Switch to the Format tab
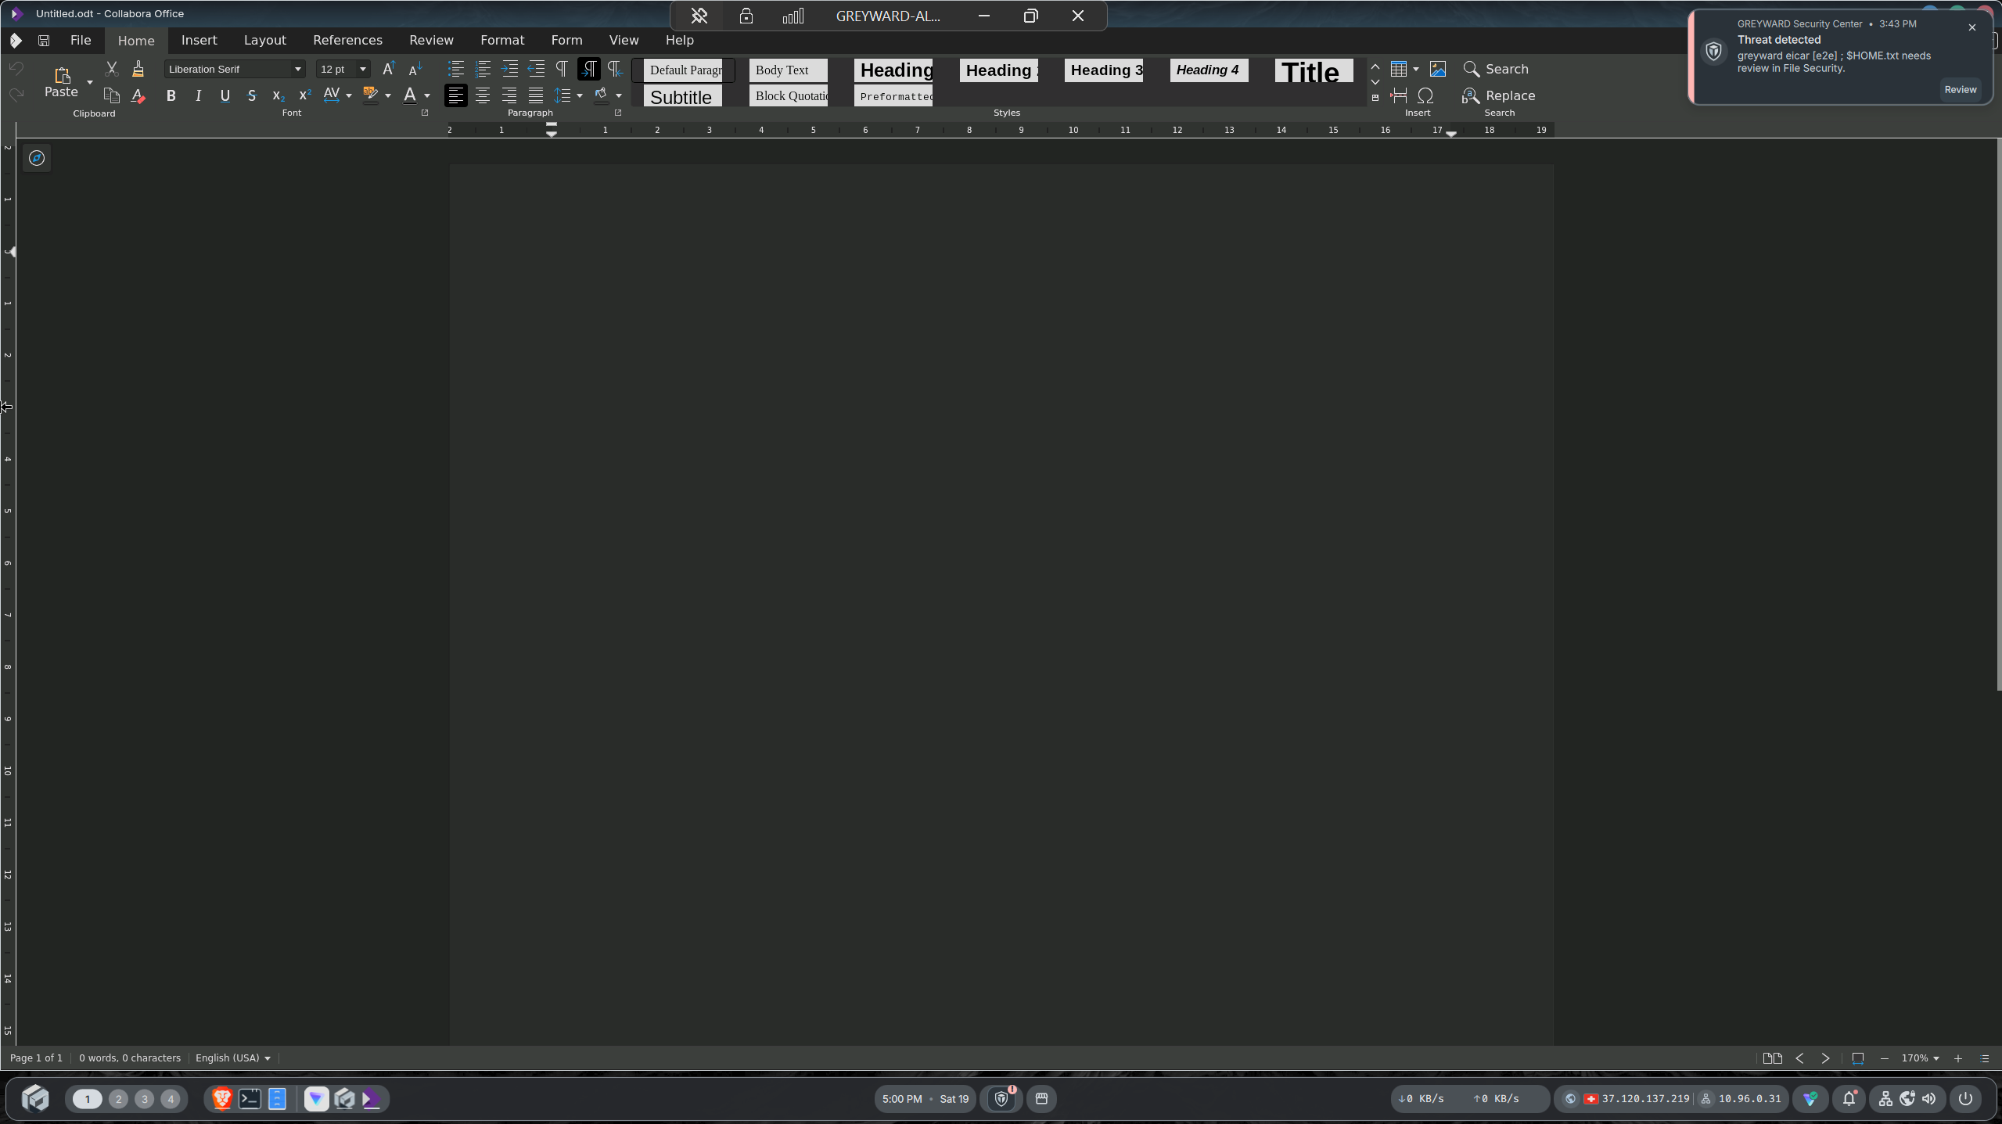 pos(502,40)
